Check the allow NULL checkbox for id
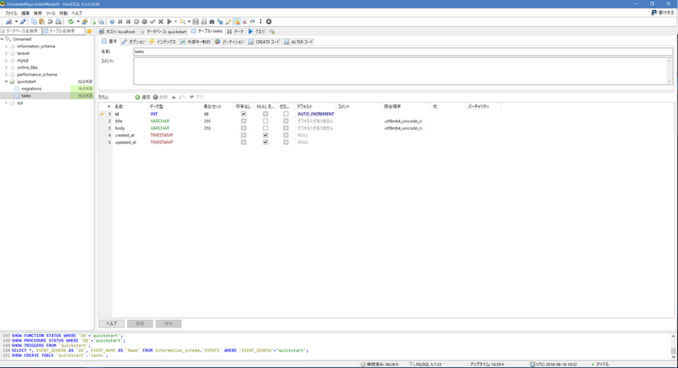The height and width of the screenshot is (368, 678). coord(265,114)
